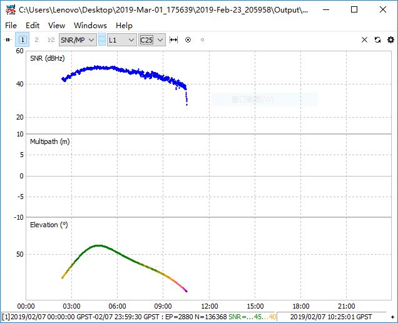Toggle the 1-2 baseline display button
This screenshot has height=323, width=398.
pyautogui.click(x=51, y=40)
